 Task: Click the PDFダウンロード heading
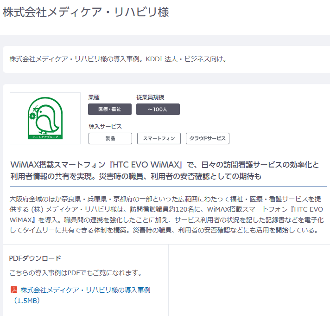coord(35,258)
